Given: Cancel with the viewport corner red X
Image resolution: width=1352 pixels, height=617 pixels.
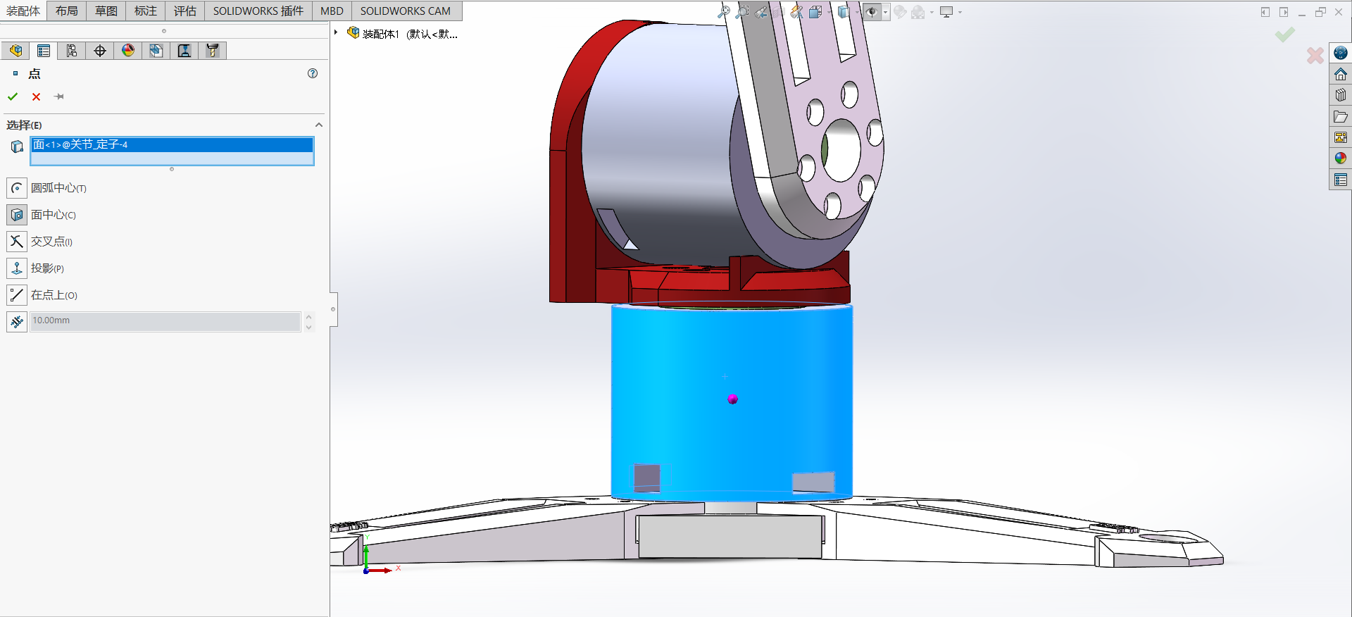Looking at the screenshot, I should coord(1315,56).
